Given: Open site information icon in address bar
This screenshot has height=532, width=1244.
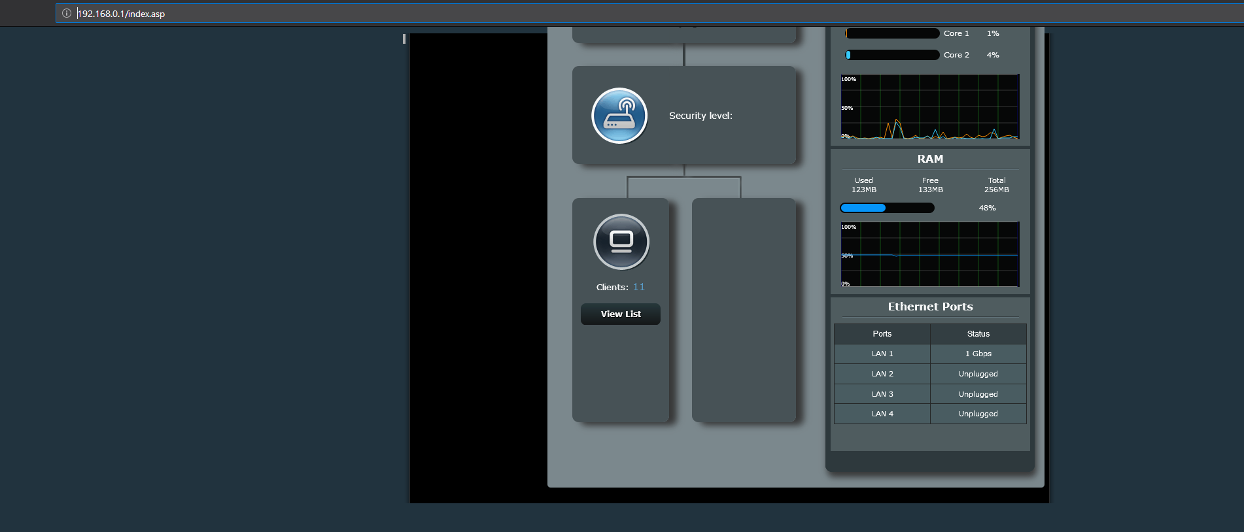Looking at the screenshot, I should point(67,13).
